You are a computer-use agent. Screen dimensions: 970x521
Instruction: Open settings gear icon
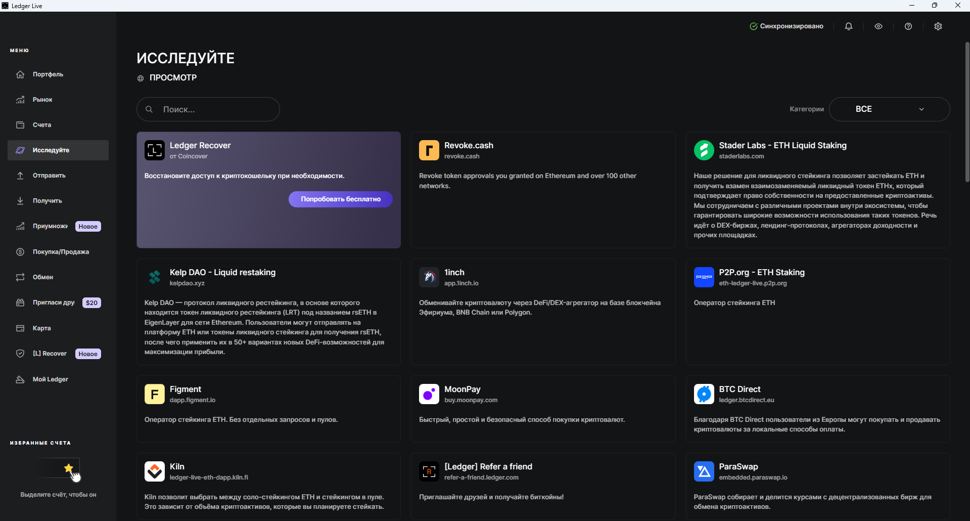pyautogui.click(x=938, y=26)
